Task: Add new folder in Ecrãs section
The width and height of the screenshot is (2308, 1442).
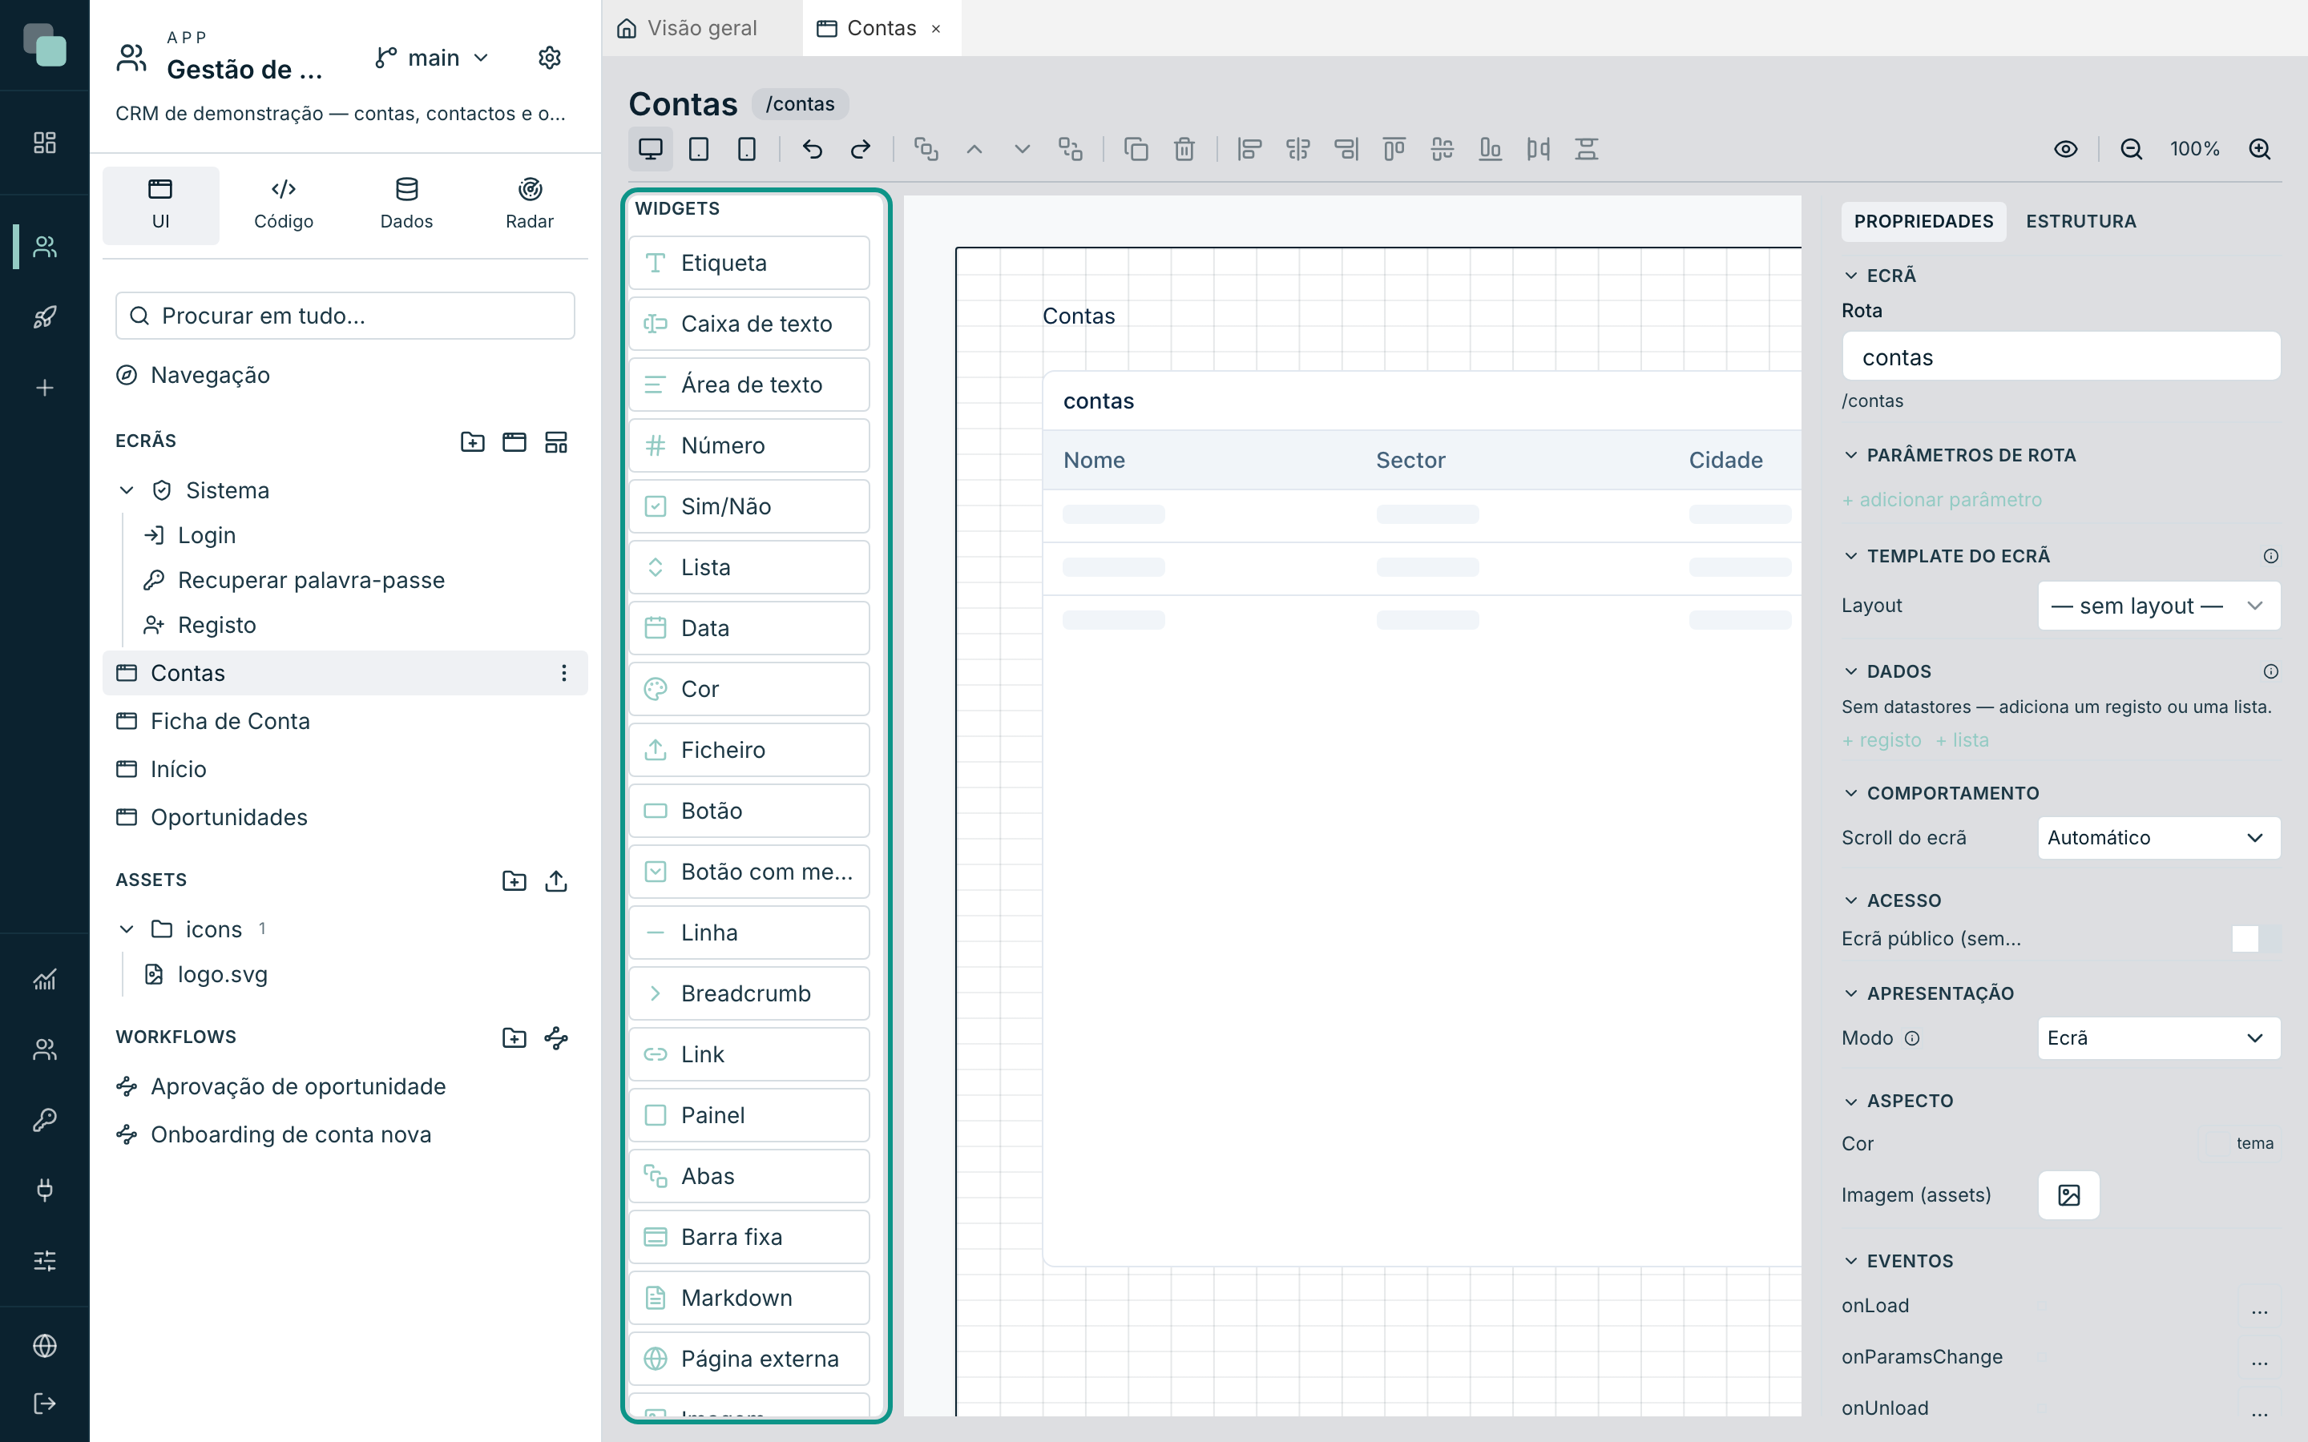Action: click(x=472, y=441)
